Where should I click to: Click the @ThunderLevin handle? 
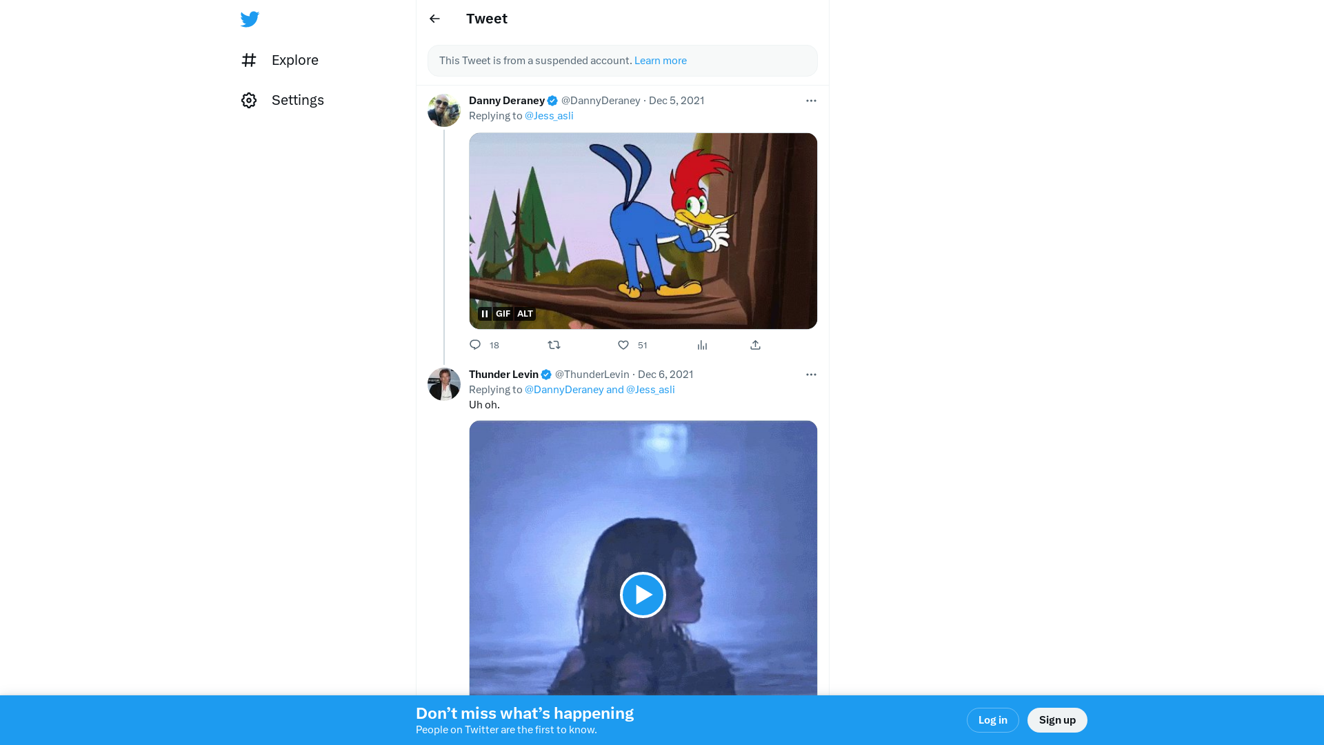point(592,375)
